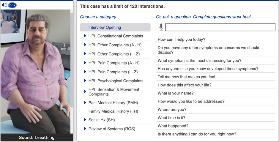The image size is (279, 142).
Task: Open Family Medical History (FH)
Action: 113,111
